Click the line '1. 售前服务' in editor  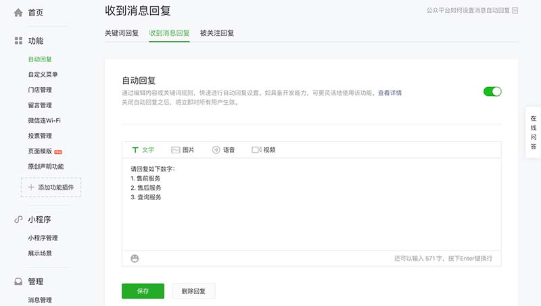[145, 178]
